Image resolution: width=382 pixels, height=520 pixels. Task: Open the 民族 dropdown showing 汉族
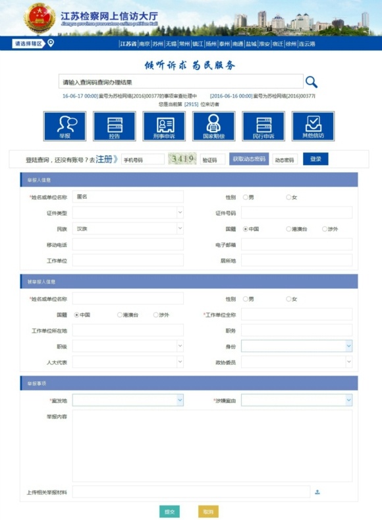click(x=128, y=228)
